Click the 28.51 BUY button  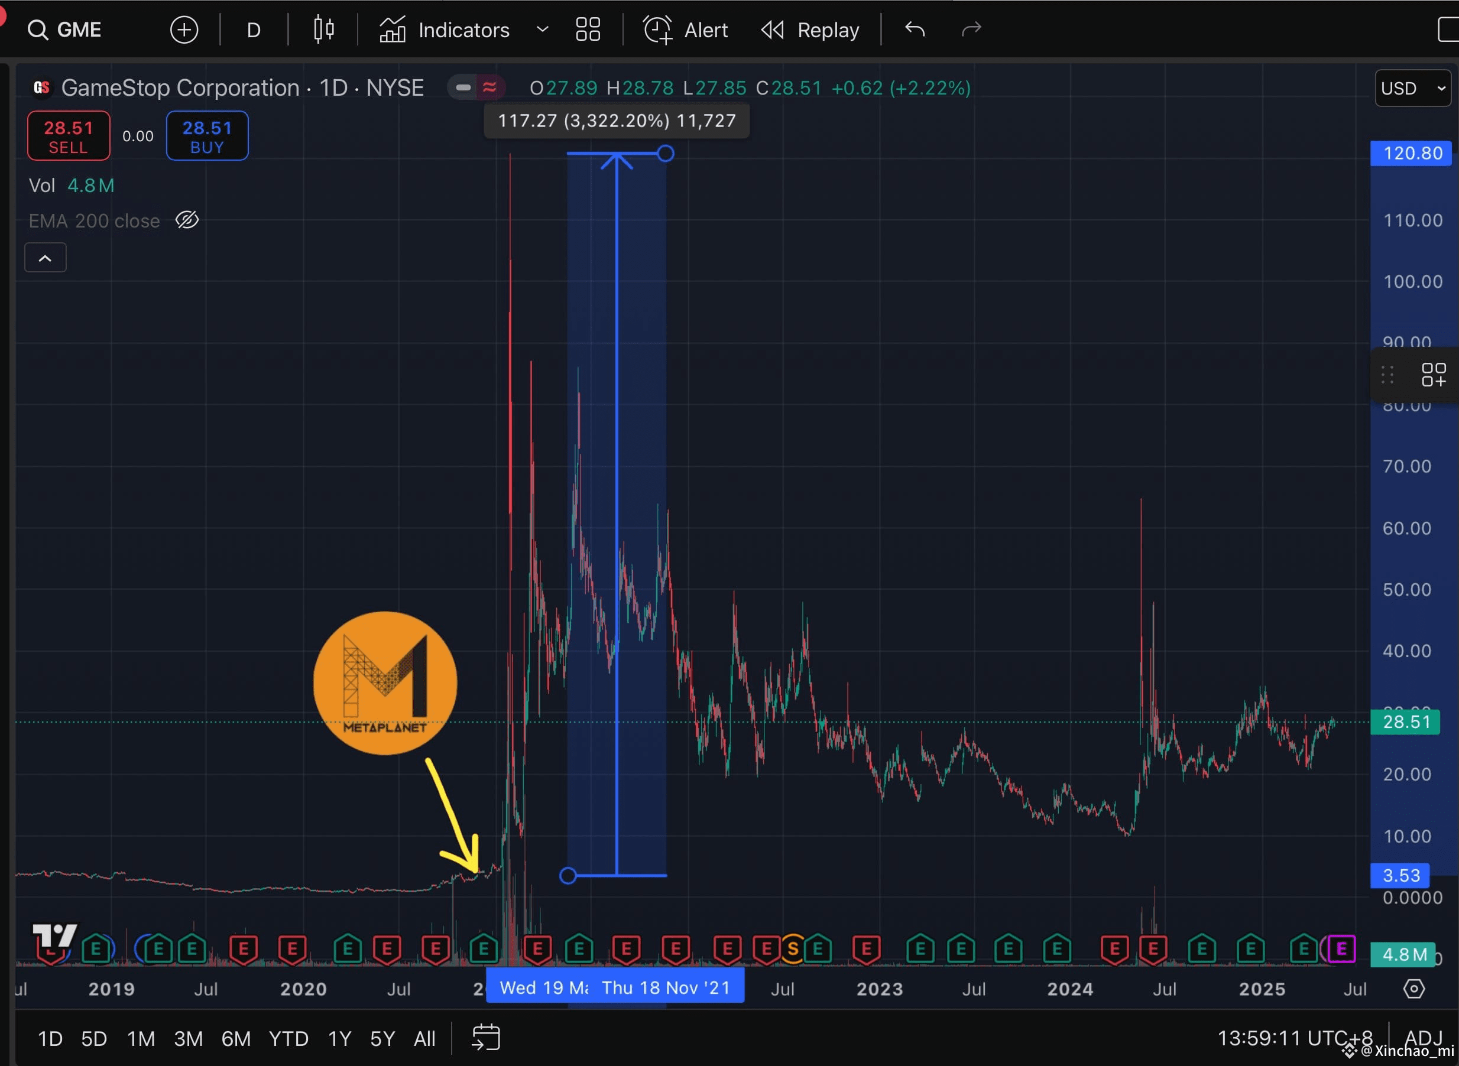point(207,135)
